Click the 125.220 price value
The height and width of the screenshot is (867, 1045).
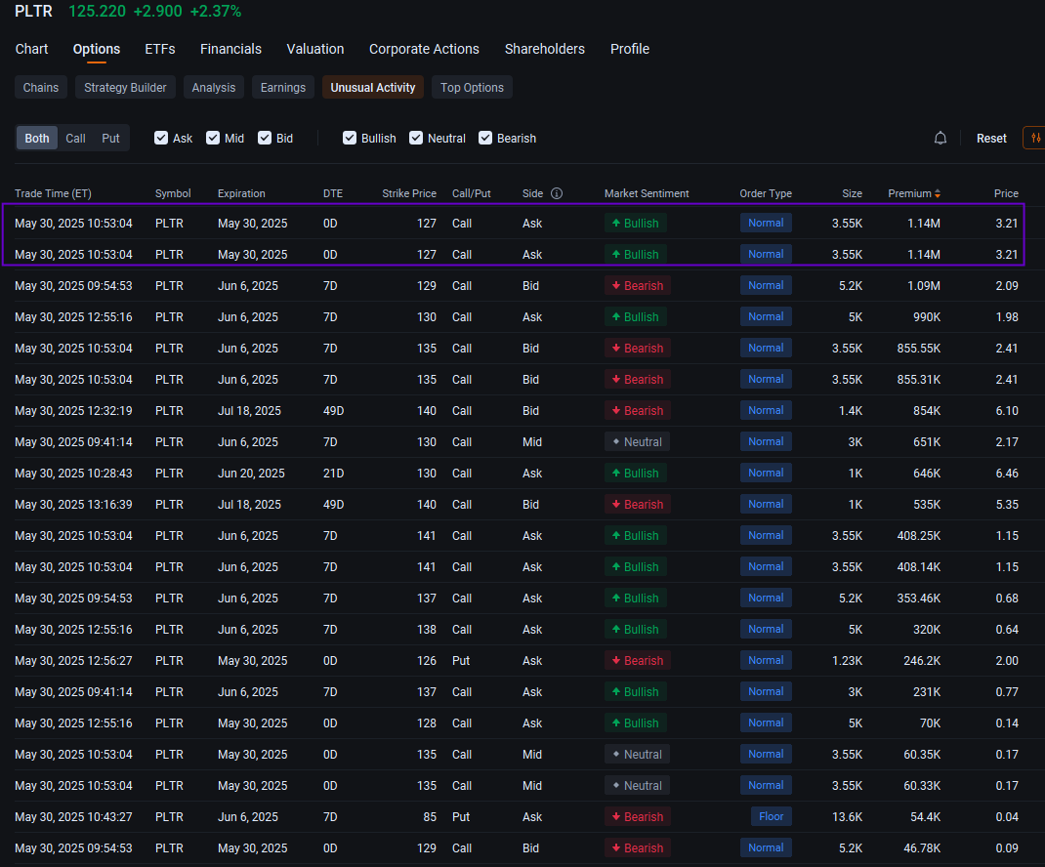coord(97,12)
